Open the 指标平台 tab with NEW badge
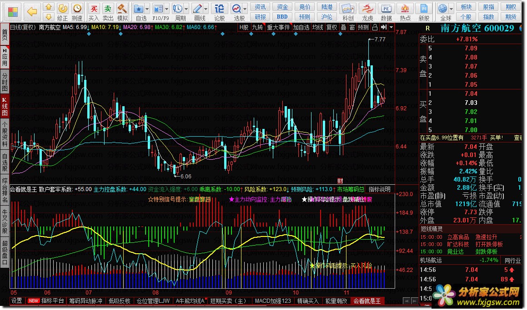 coord(46,301)
